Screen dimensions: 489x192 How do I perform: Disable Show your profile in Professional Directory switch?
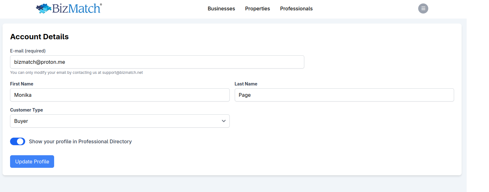[x=18, y=141]
